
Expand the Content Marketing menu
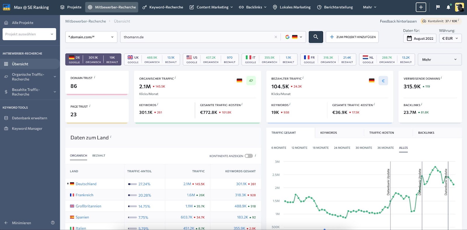(211, 7)
